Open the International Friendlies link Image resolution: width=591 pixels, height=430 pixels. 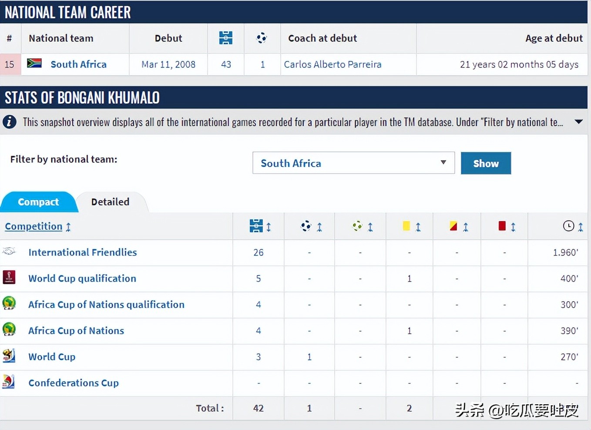[82, 252]
